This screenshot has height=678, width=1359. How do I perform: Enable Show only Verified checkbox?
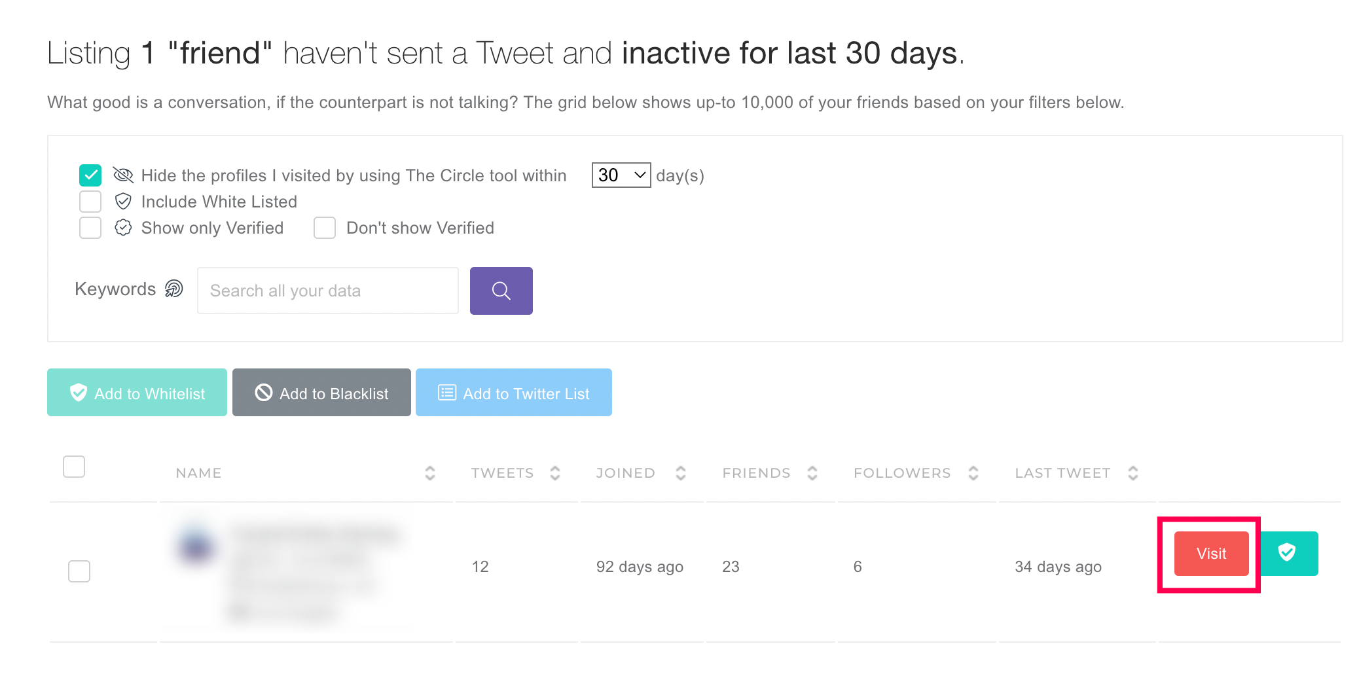pyautogui.click(x=90, y=228)
